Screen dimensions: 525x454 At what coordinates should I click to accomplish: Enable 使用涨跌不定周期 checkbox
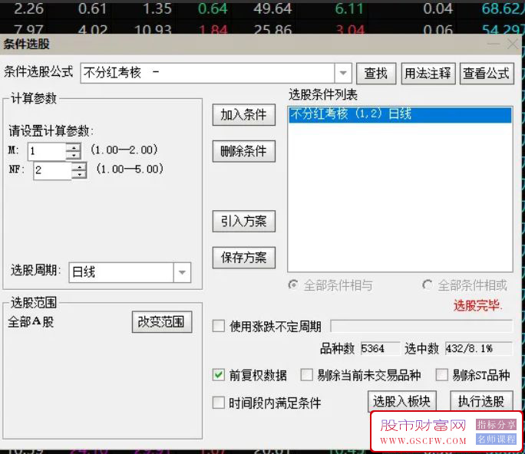pyautogui.click(x=219, y=326)
